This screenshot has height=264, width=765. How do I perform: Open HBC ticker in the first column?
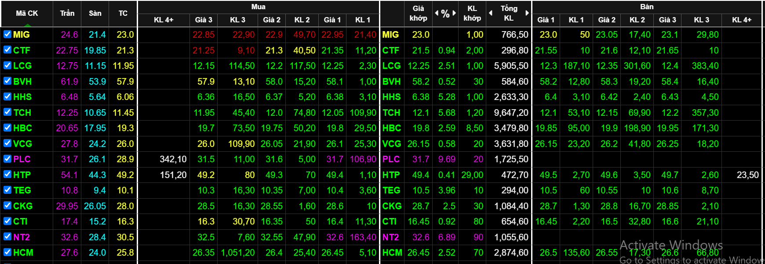pyautogui.click(x=22, y=128)
